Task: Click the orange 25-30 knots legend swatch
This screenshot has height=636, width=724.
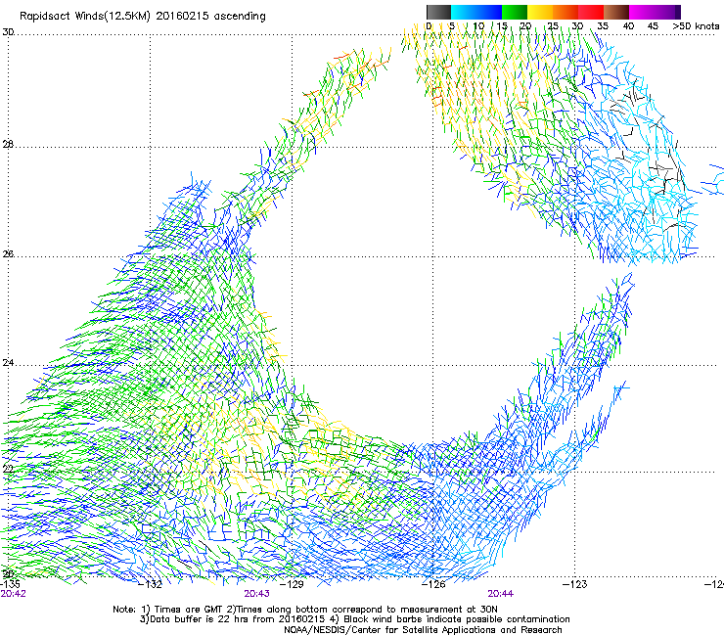Action: point(566,12)
